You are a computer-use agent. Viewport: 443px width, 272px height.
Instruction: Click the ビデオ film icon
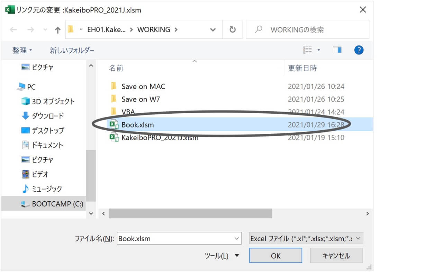pyautogui.click(x=26, y=174)
